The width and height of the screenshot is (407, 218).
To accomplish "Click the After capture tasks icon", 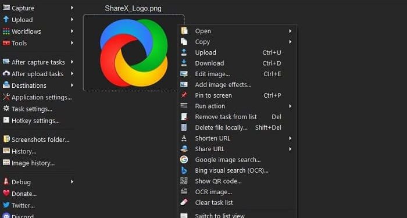I will pos(6,62).
